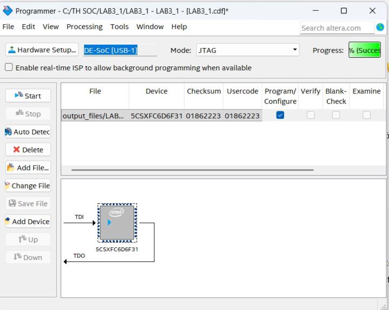Viewport: 389px width, 310px height.
Task: Click the Change File button
Action: point(28,185)
